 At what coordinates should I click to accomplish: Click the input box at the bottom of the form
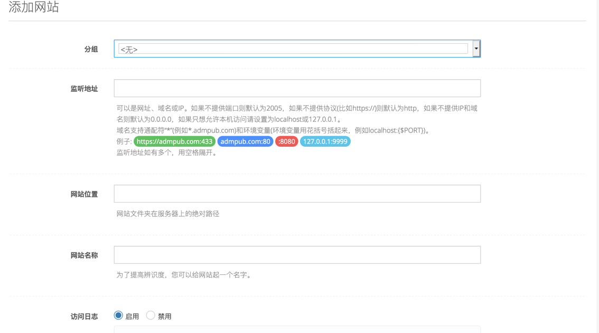[x=297, y=331]
